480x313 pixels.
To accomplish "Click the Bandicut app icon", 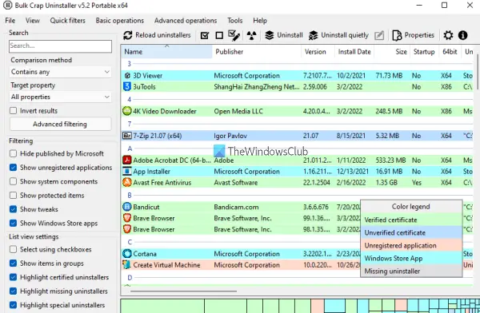I will [127, 207].
